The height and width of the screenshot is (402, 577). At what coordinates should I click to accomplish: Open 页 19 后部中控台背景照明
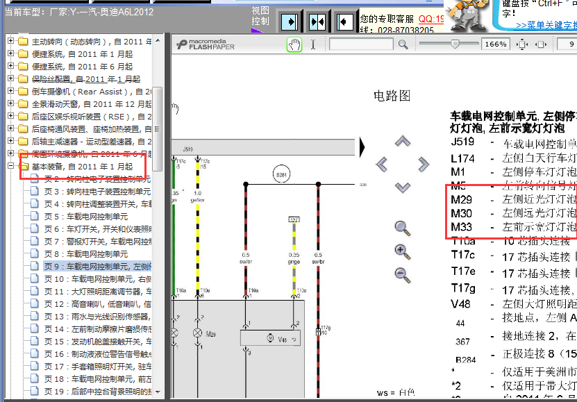(x=97, y=392)
